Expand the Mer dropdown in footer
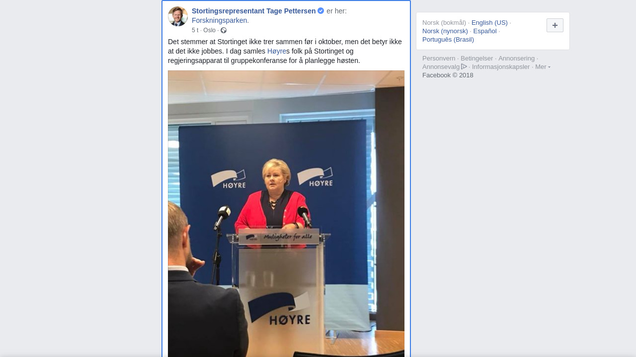 (x=543, y=67)
